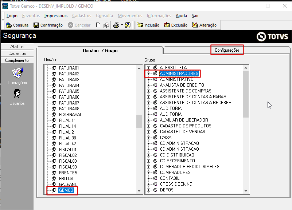Select user FATURA05 in the list
This screenshot has width=292, height=210.
(x=69, y=91)
